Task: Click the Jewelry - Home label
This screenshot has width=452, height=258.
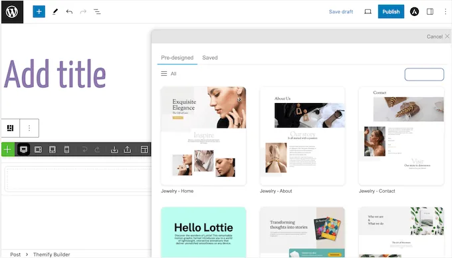Action: click(x=177, y=191)
